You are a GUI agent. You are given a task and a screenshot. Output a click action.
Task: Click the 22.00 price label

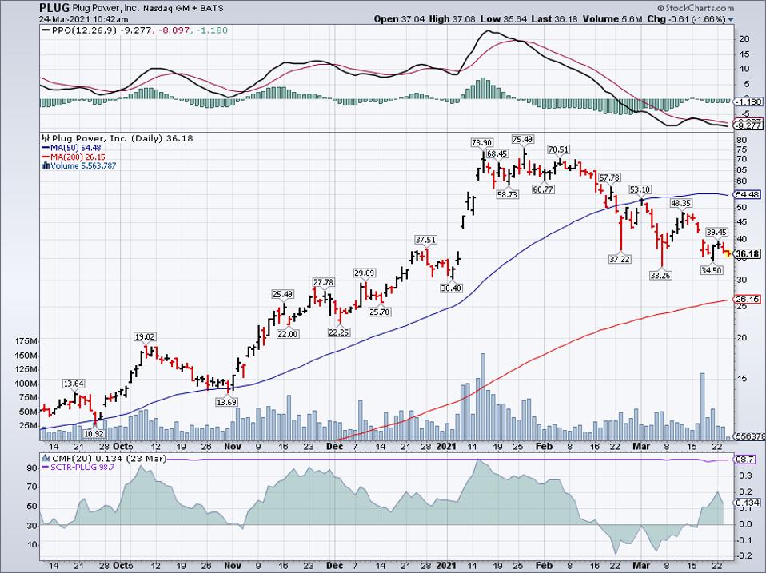pyautogui.click(x=288, y=334)
